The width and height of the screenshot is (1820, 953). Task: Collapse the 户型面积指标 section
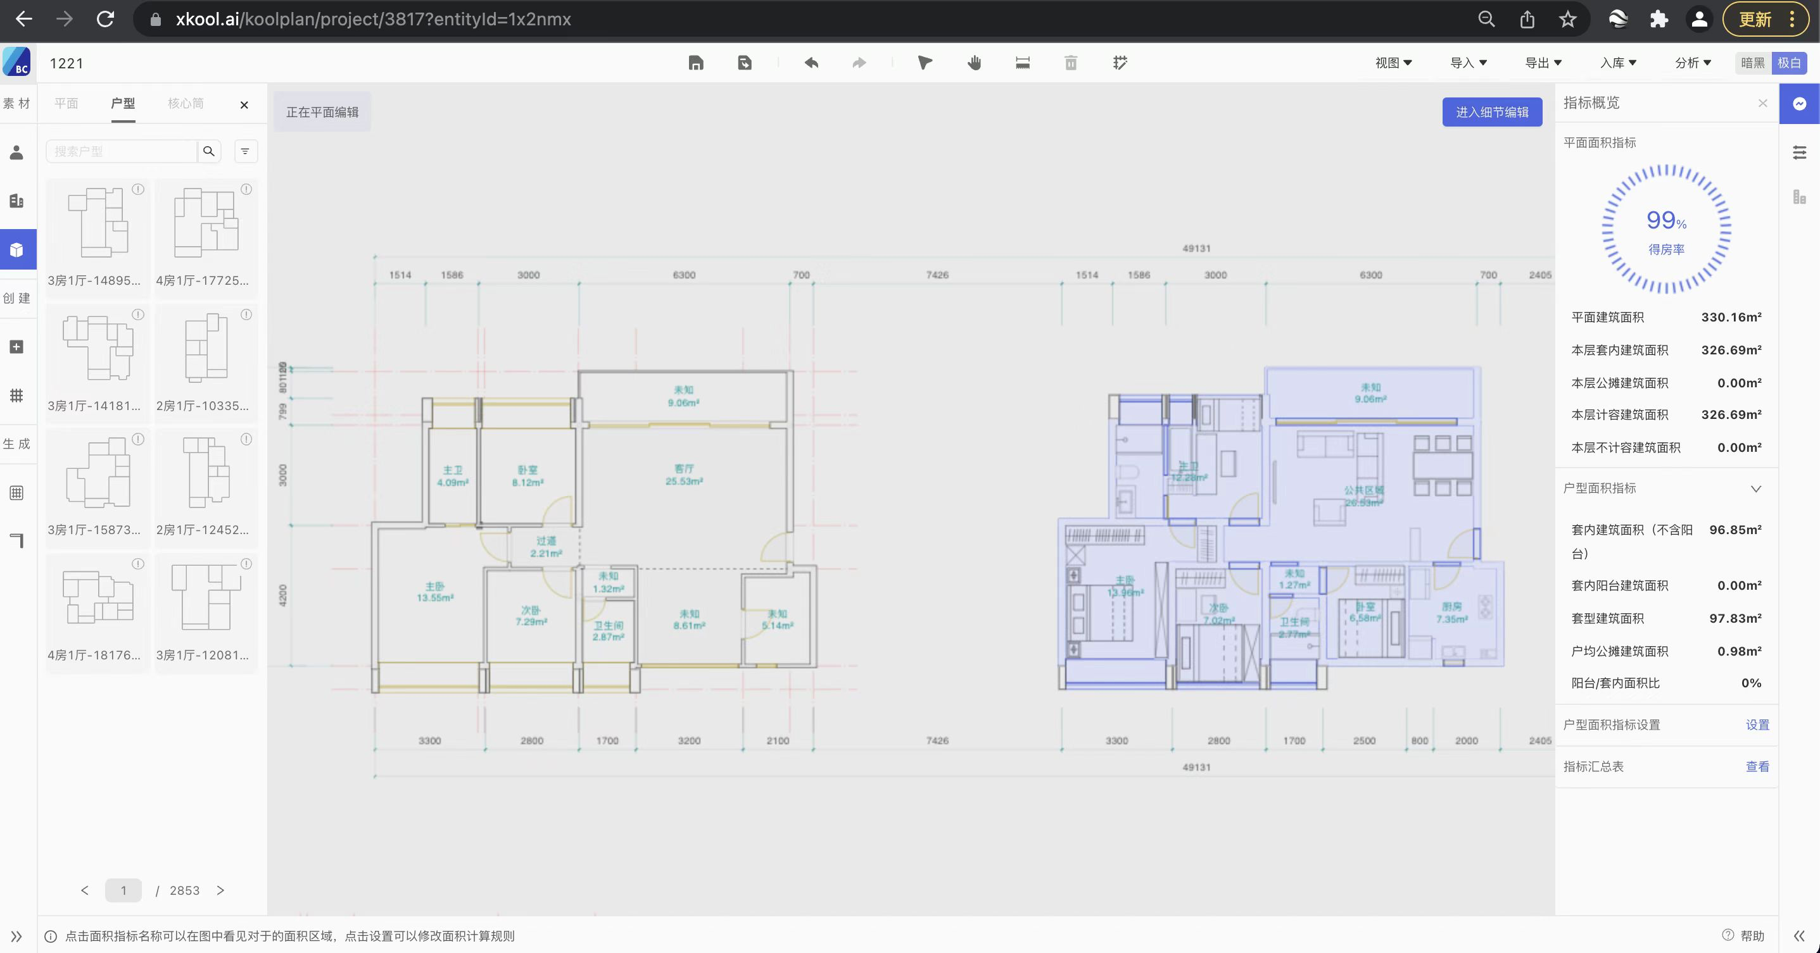click(x=1755, y=489)
